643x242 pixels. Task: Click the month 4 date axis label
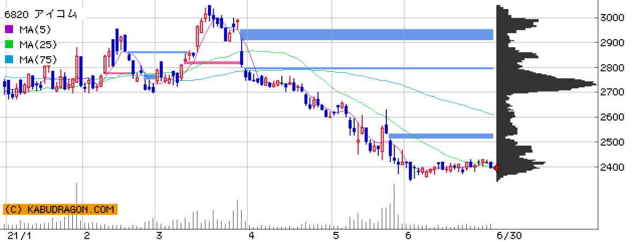251,236
